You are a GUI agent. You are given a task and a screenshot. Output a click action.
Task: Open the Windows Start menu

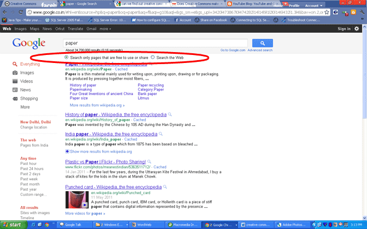click(x=14, y=225)
